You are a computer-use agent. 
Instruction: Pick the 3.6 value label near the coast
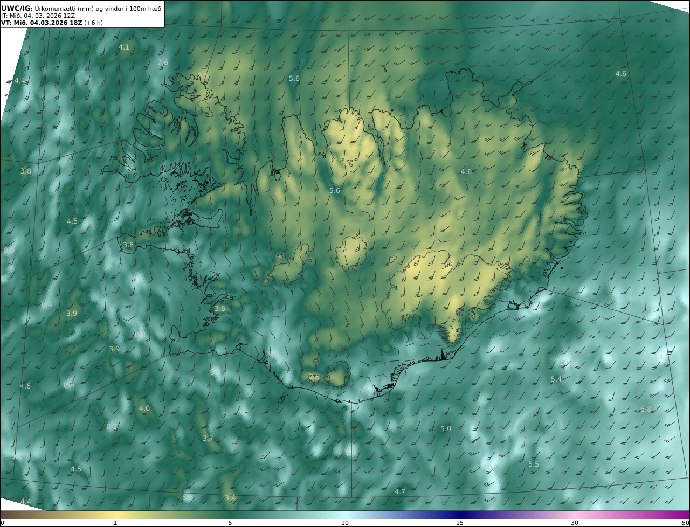click(x=220, y=309)
